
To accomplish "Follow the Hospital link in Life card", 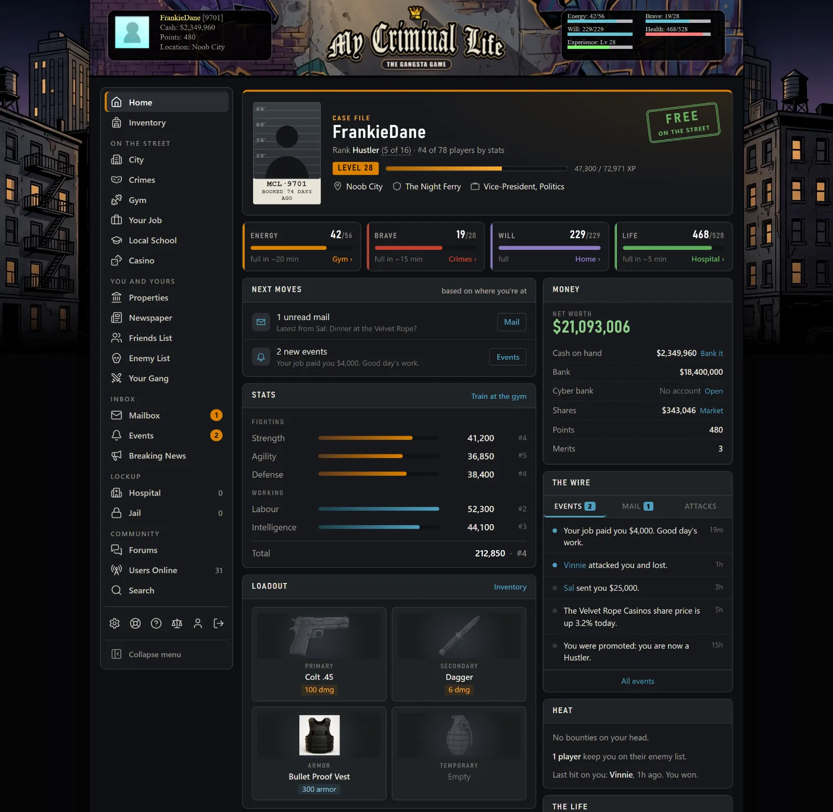I will [708, 259].
